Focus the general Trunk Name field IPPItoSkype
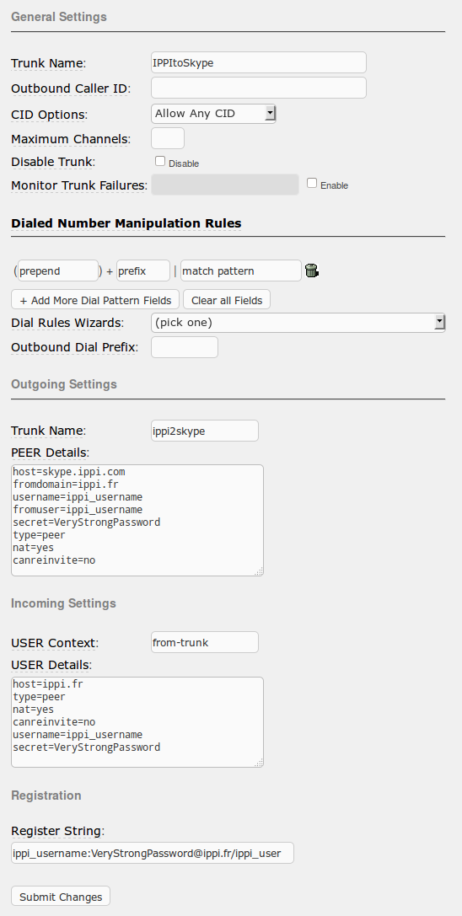The image size is (462, 916). [259, 62]
